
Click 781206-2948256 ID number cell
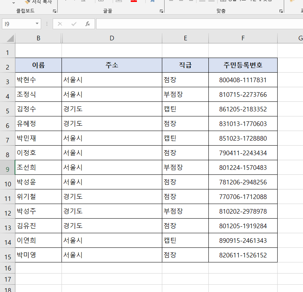243,182
